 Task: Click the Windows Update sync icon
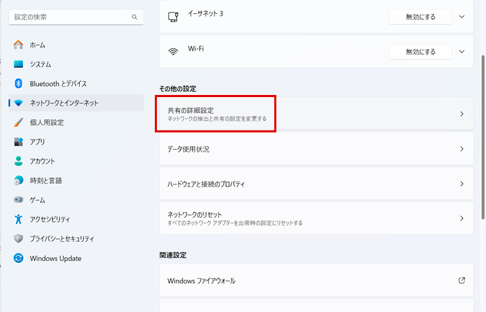(x=18, y=258)
